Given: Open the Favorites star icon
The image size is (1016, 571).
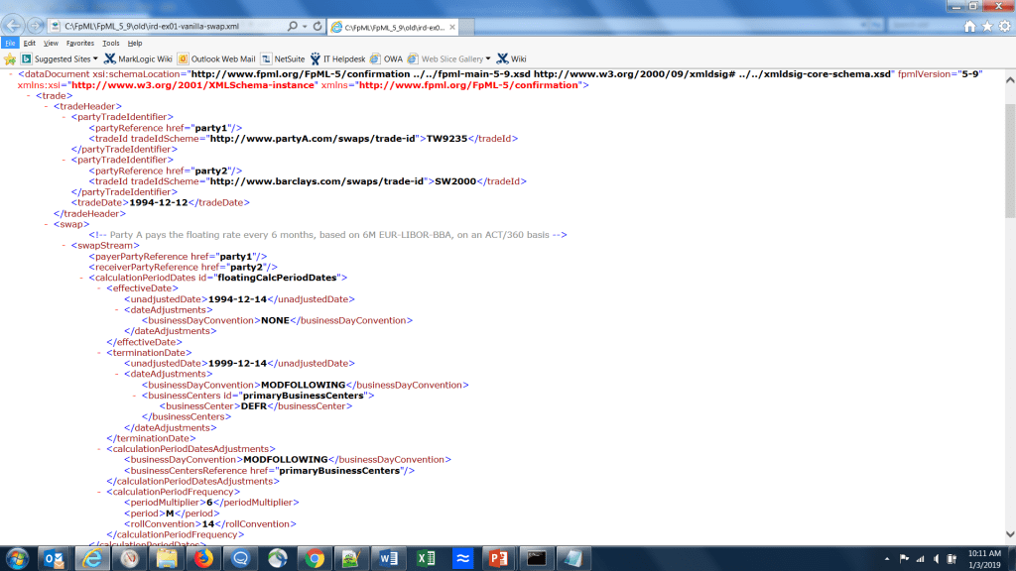Looking at the screenshot, I should [986, 27].
